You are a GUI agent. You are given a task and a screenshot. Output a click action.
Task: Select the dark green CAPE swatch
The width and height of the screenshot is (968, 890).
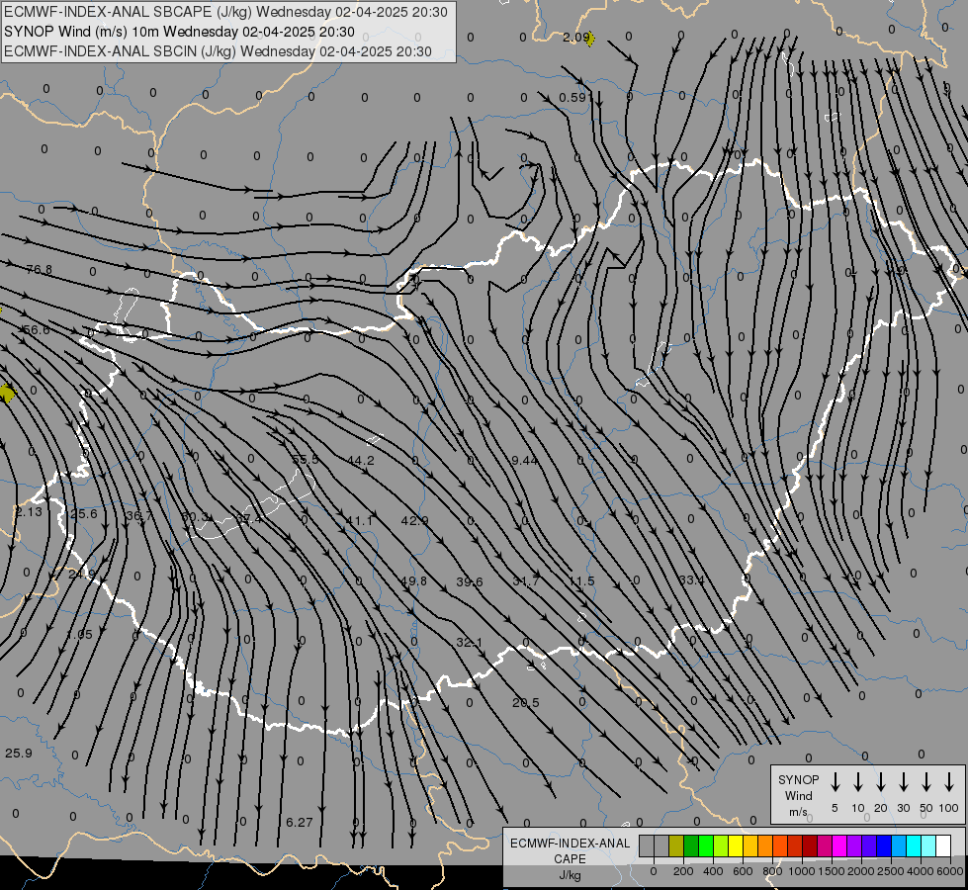click(691, 845)
